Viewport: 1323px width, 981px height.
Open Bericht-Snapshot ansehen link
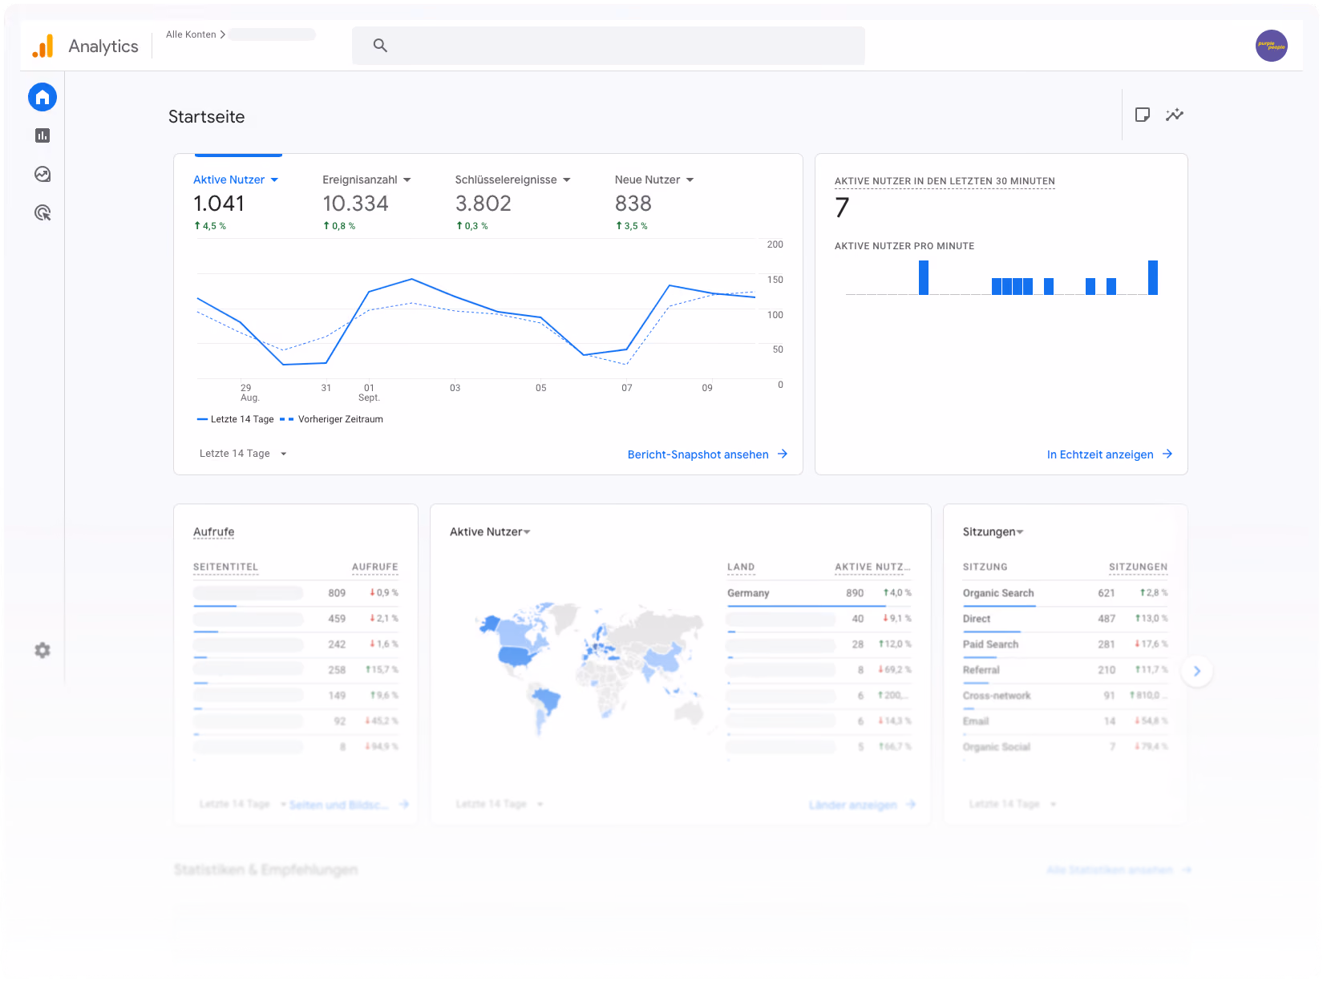click(698, 454)
